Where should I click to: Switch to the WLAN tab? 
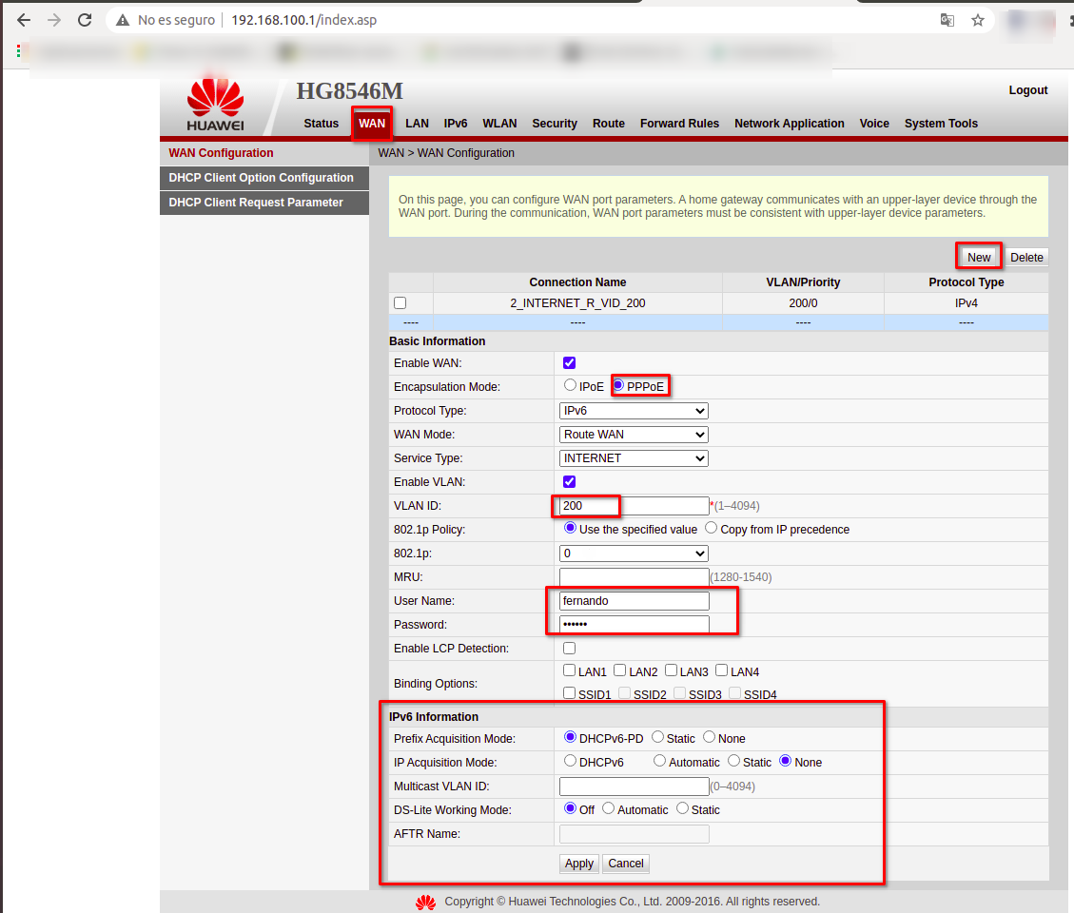[x=499, y=123]
